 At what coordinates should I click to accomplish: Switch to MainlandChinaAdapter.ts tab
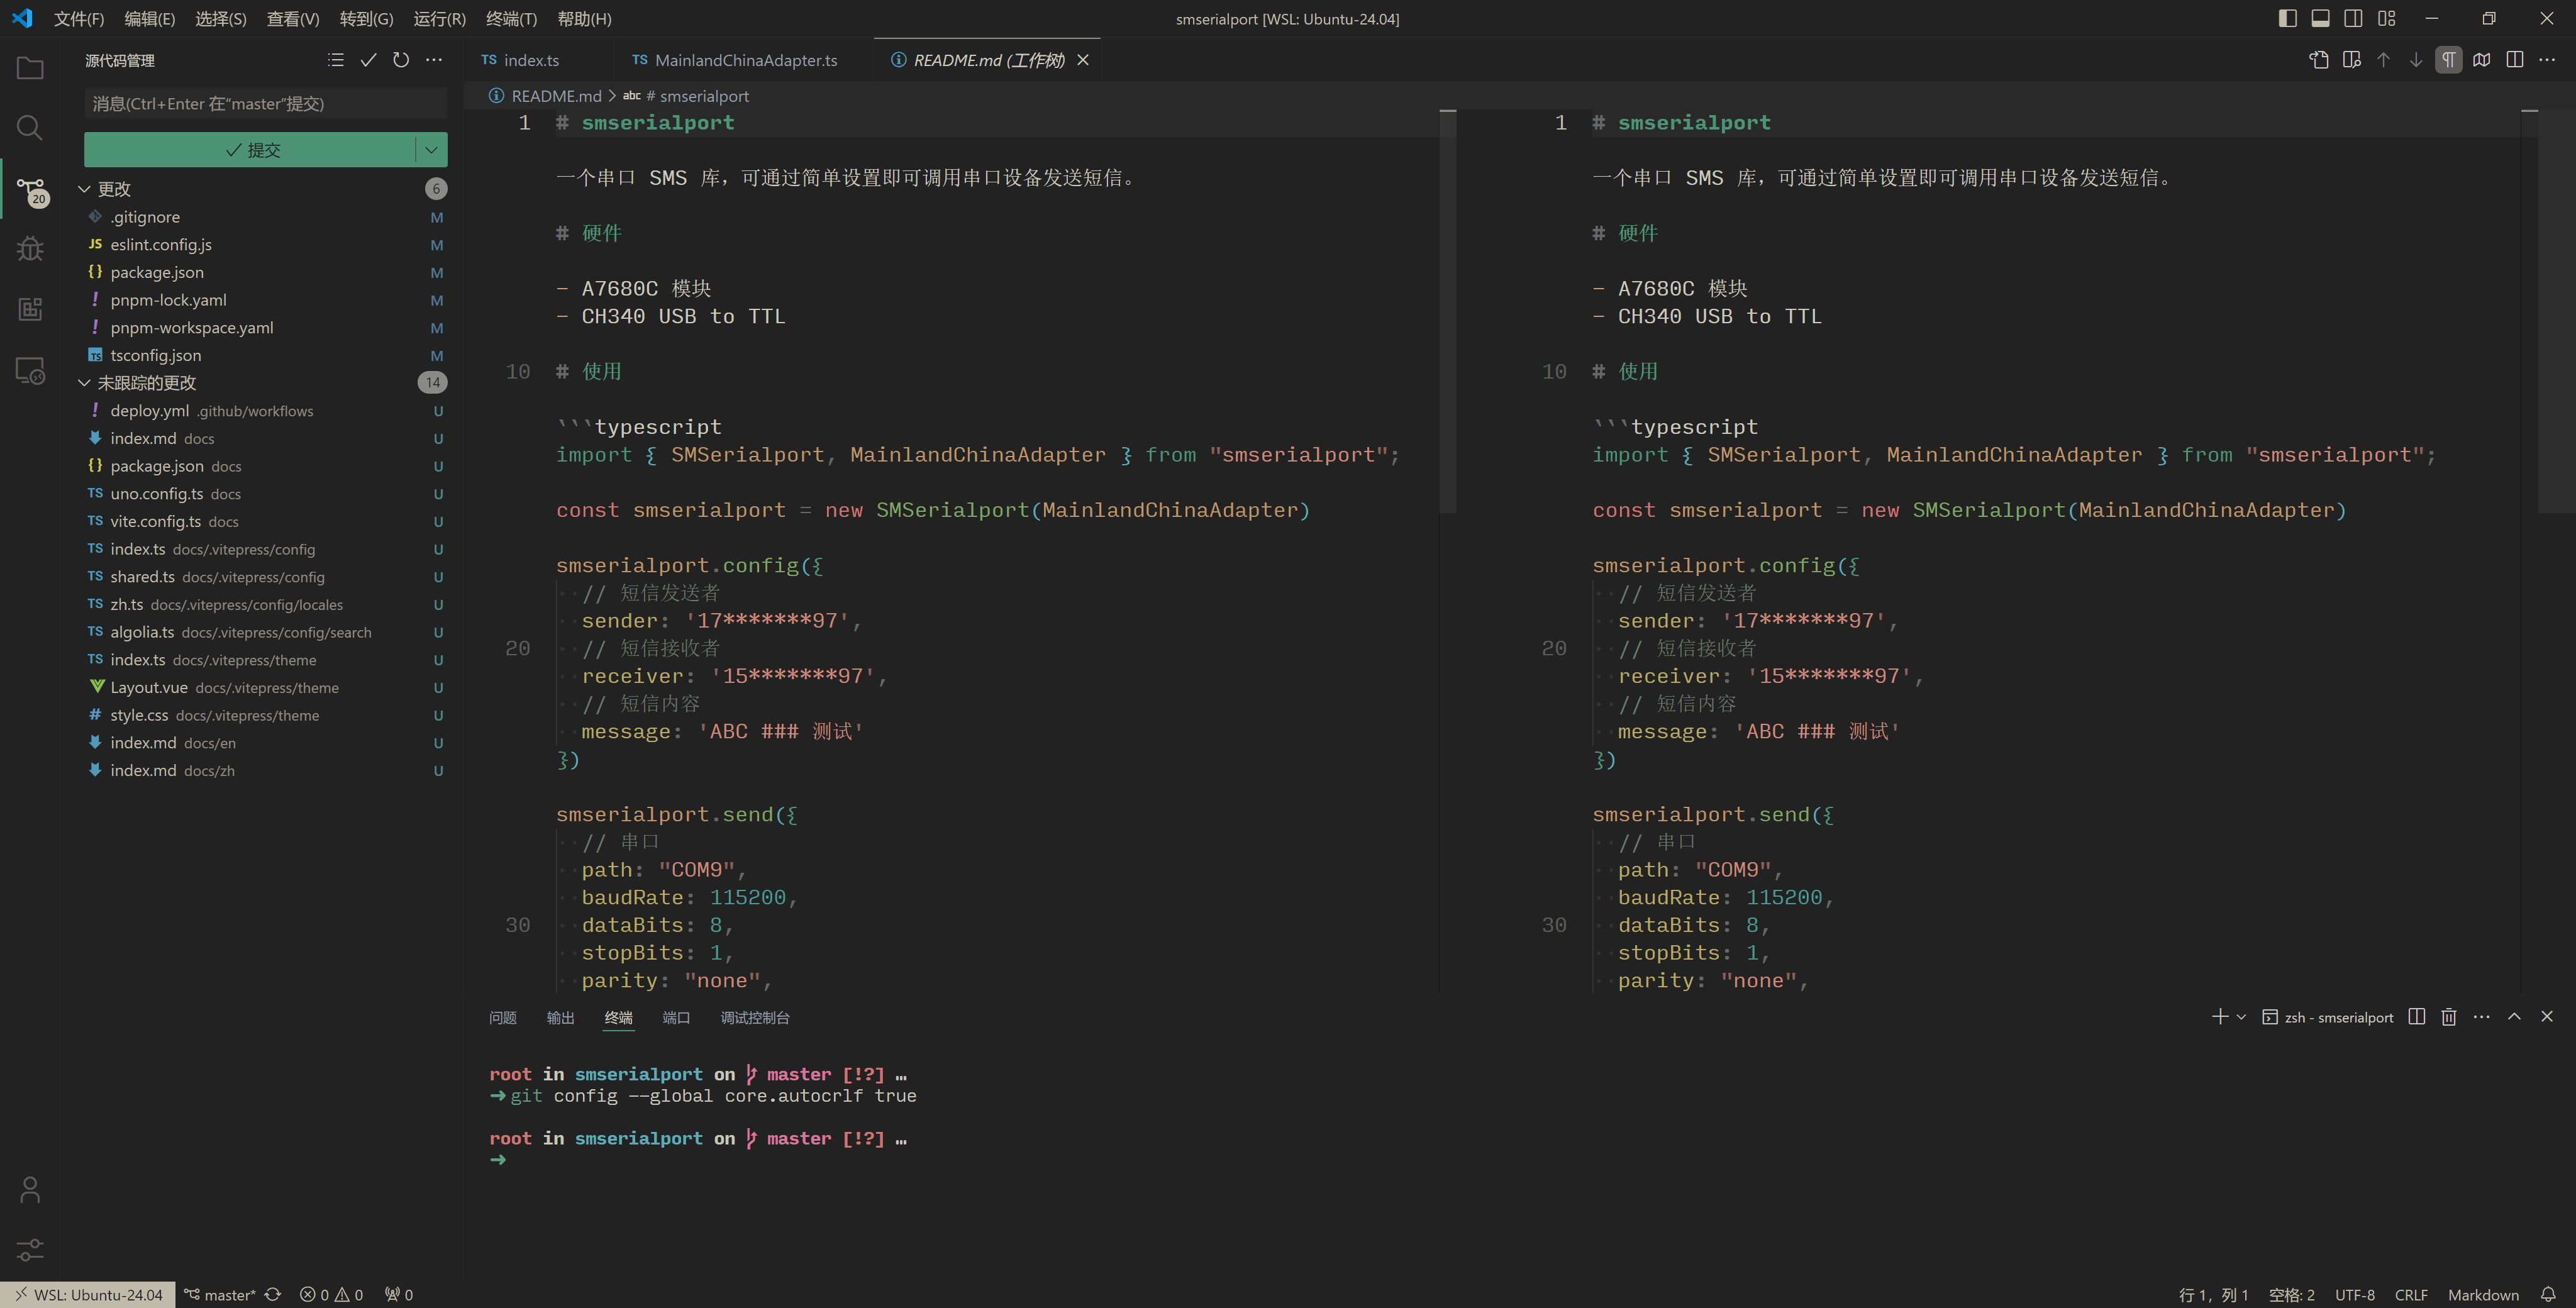click(745, 60)
